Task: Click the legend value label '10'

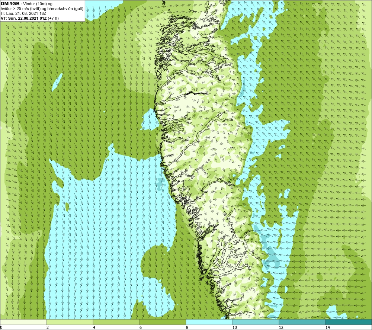Action: click(x=234, y=327)
